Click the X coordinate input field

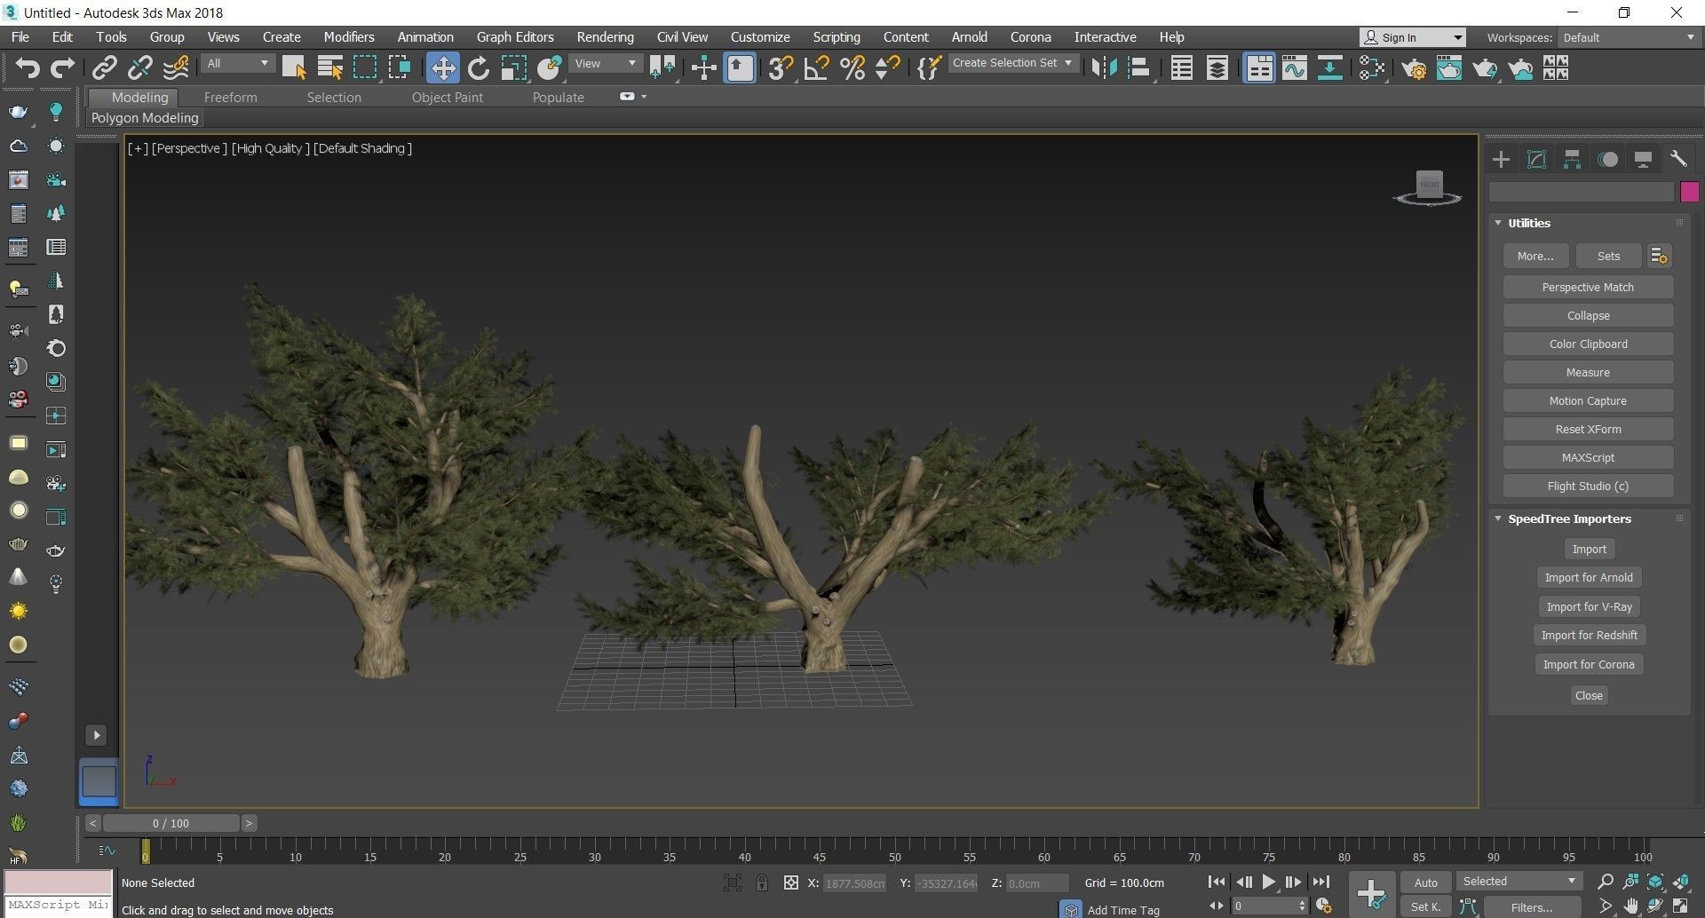coord(854,882)
